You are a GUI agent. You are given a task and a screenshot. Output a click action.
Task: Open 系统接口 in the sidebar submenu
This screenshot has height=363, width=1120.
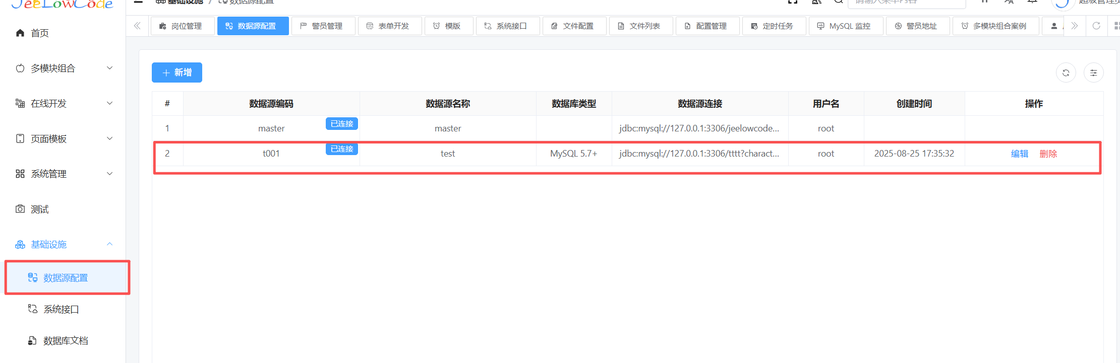(x=61, y=309)
